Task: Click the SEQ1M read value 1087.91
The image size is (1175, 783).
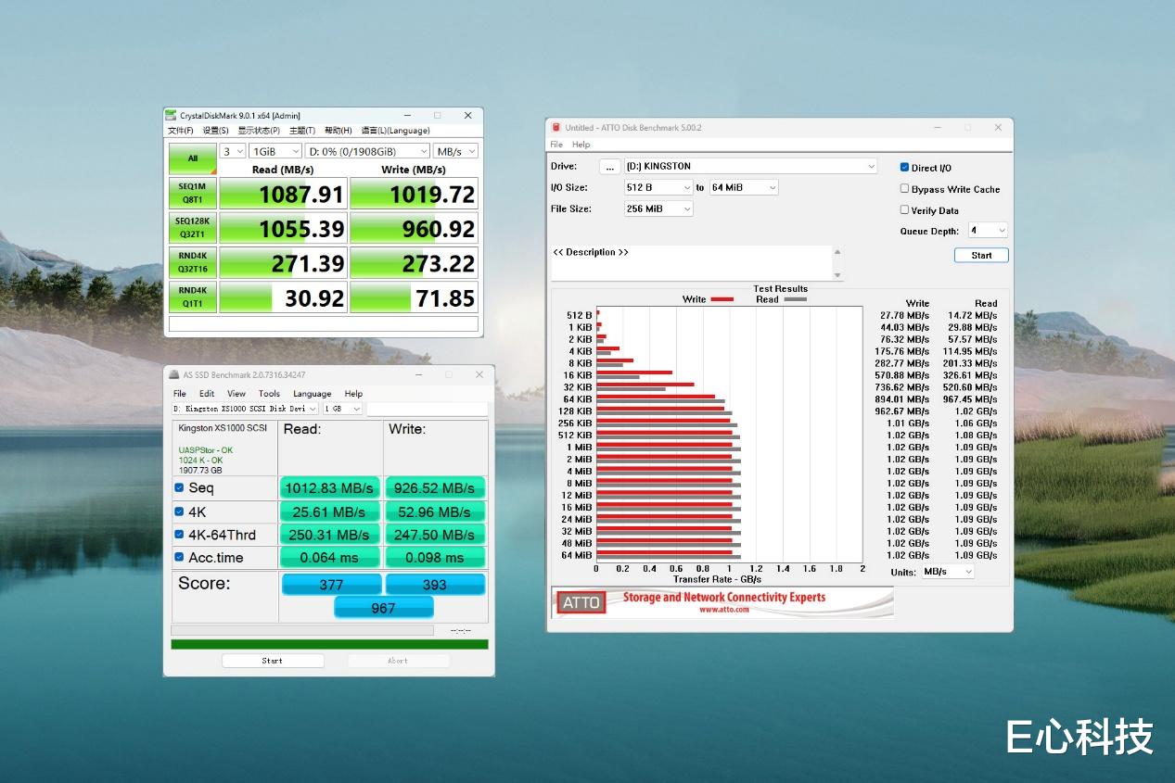Action: pos(283,194)
